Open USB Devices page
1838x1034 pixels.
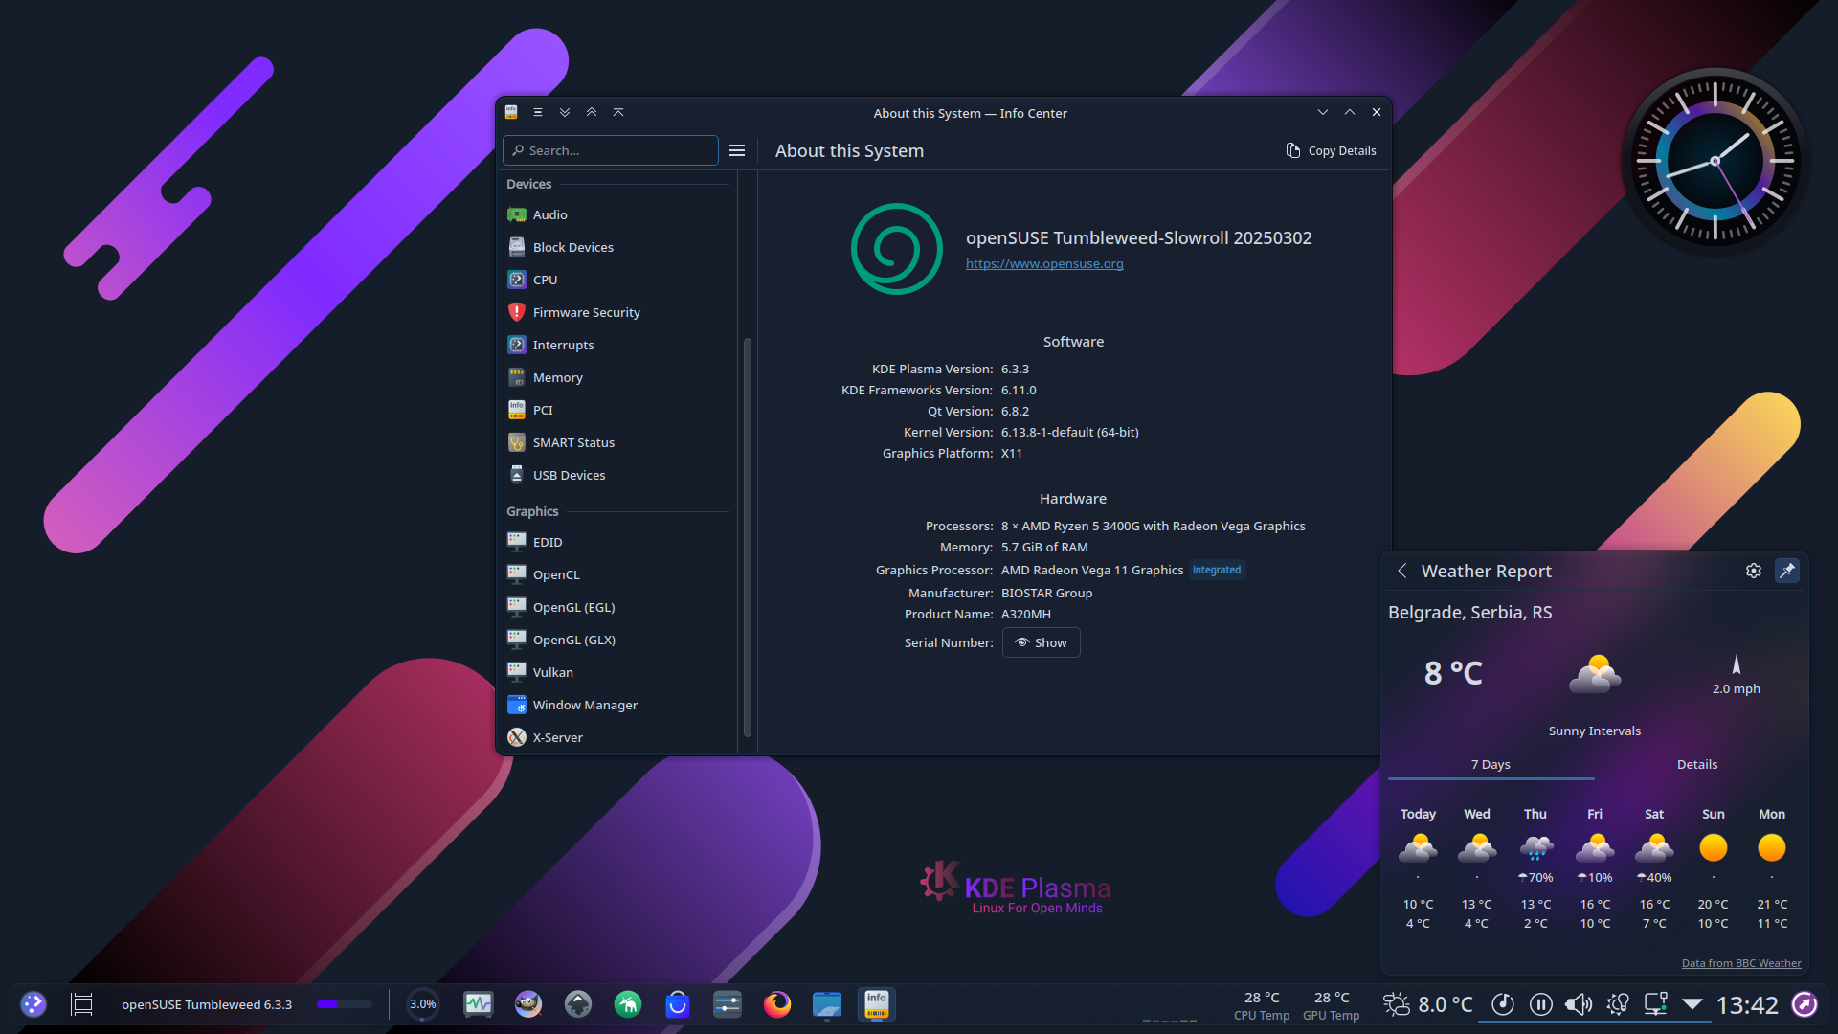tap(616, 475)
